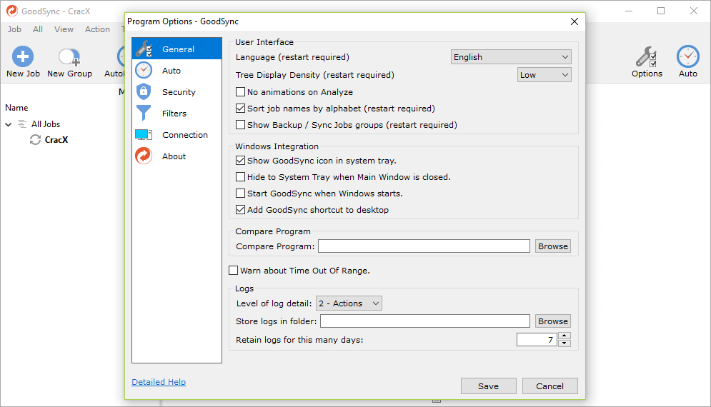Click the Auto clock icon in main toolbar
Screen dimensions: 711x407
tap(688, 56)
